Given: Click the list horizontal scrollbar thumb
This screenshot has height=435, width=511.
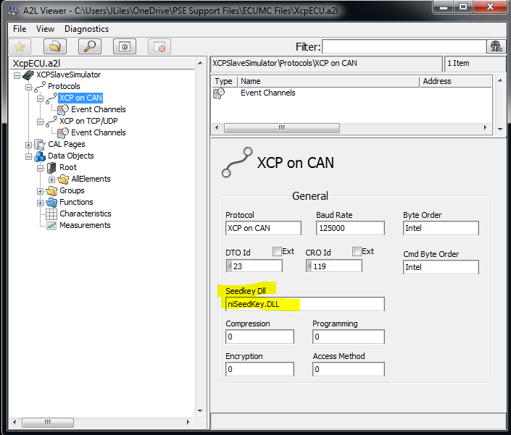Looking at the screenshot, I should [x=282, y=128].
